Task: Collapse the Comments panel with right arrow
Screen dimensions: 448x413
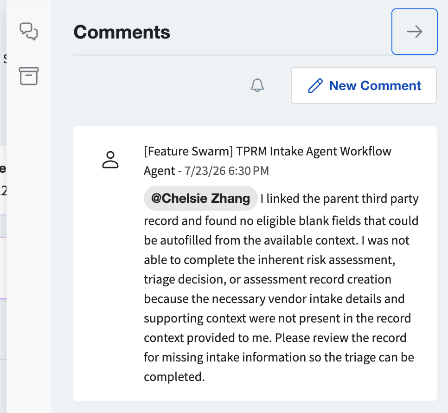Action: coord(414,32)
